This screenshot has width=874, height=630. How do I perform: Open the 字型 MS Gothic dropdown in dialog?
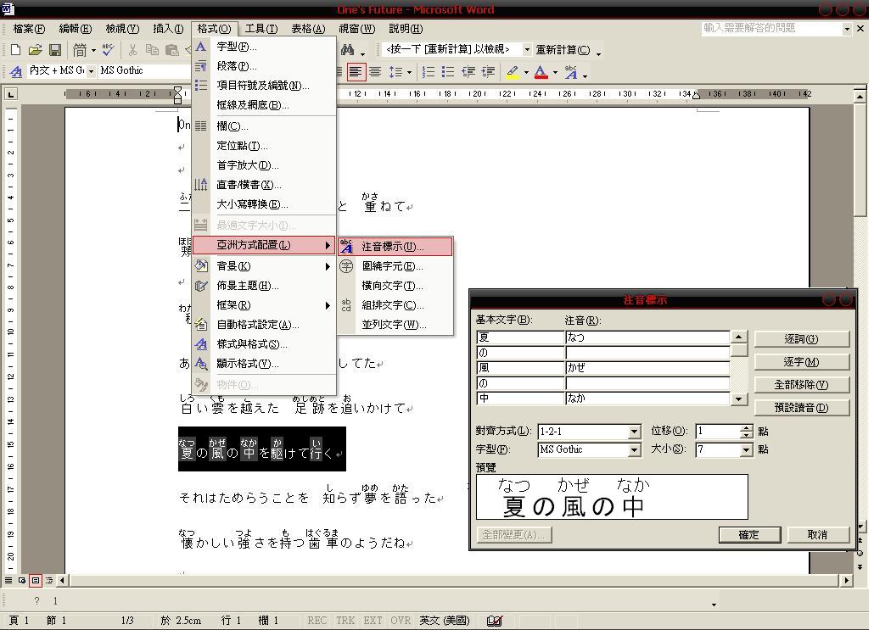pos(634,449)
